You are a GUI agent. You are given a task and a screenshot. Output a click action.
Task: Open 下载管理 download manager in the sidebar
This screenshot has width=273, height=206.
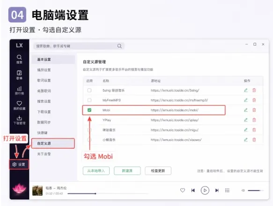point(19,120)
